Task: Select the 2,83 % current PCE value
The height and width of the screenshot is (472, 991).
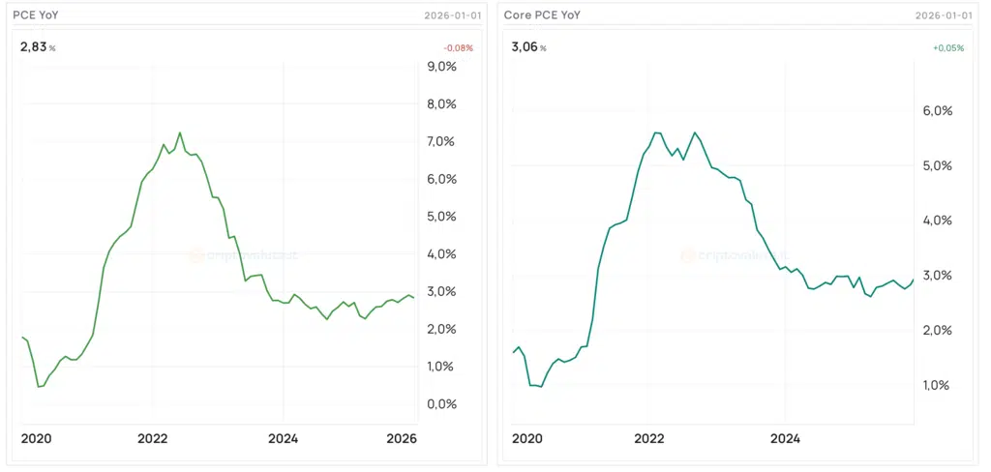Action: click(37, 47)
